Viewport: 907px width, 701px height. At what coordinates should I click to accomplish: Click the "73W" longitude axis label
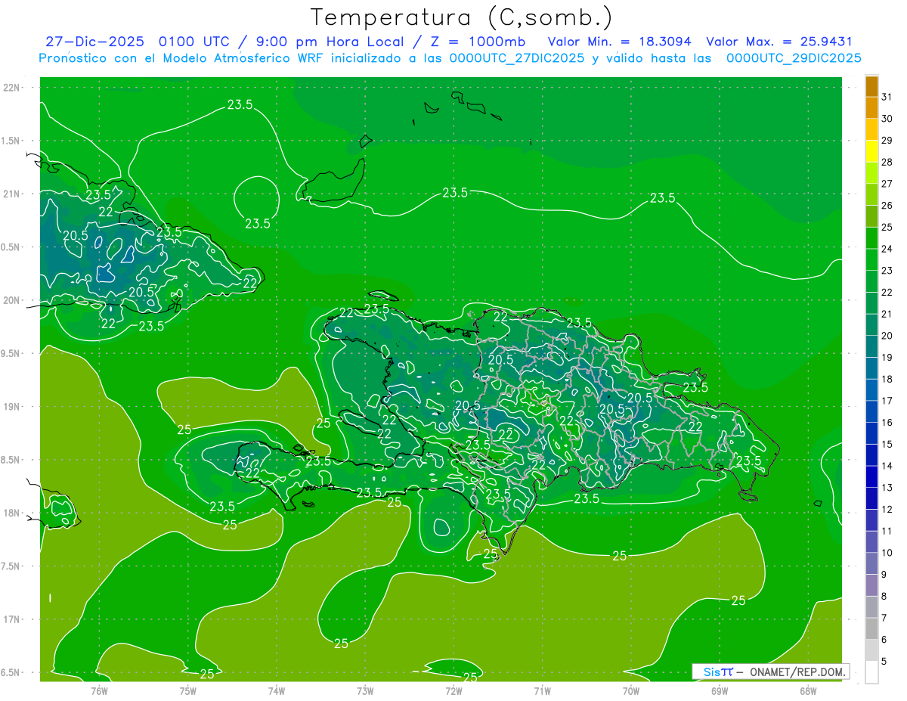(365, 691)
